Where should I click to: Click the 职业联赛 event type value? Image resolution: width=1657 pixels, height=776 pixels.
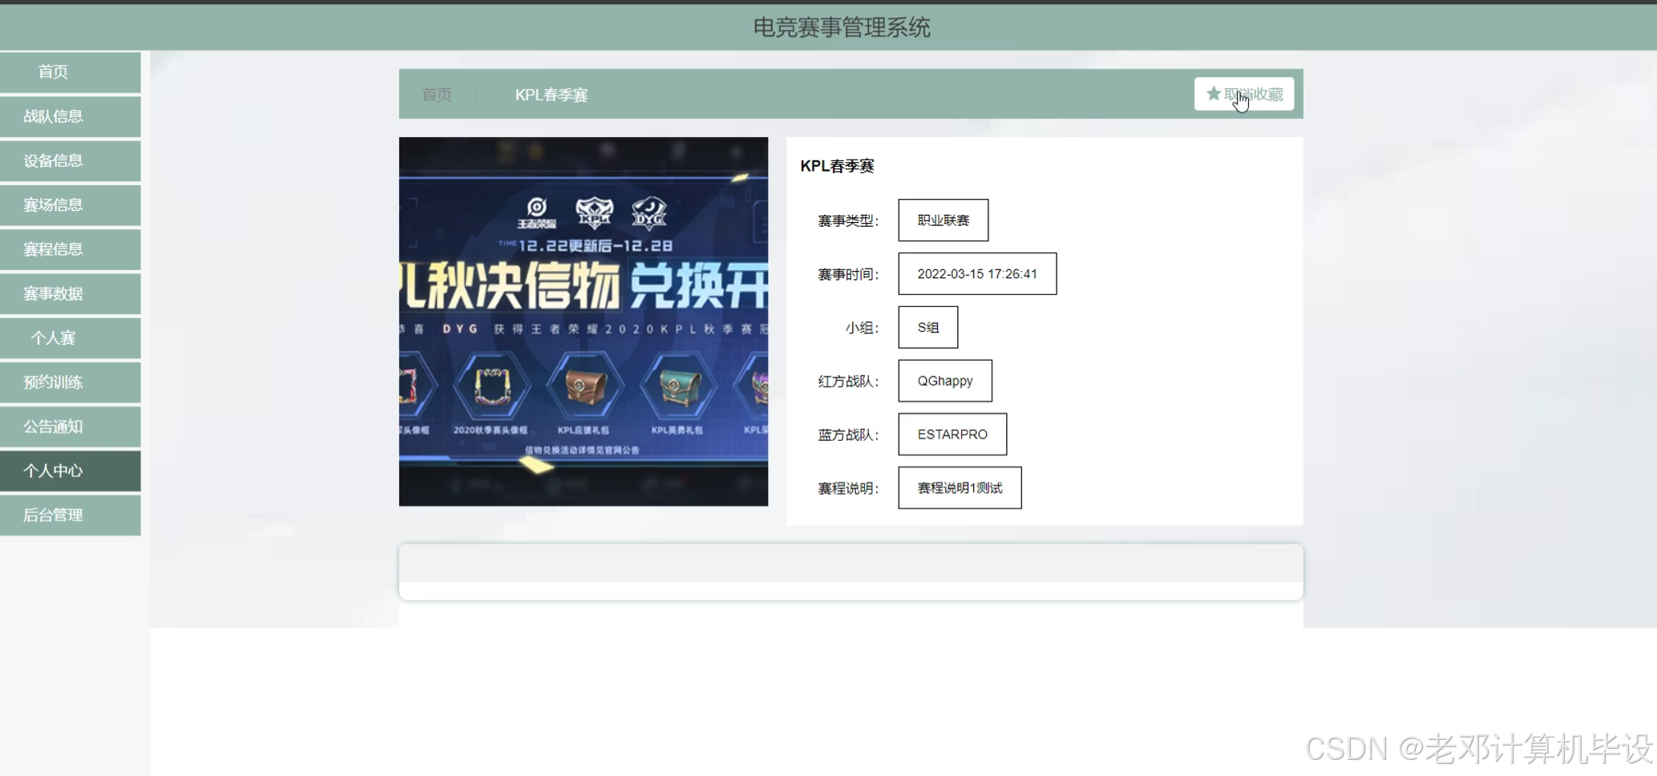click(944, 220)
